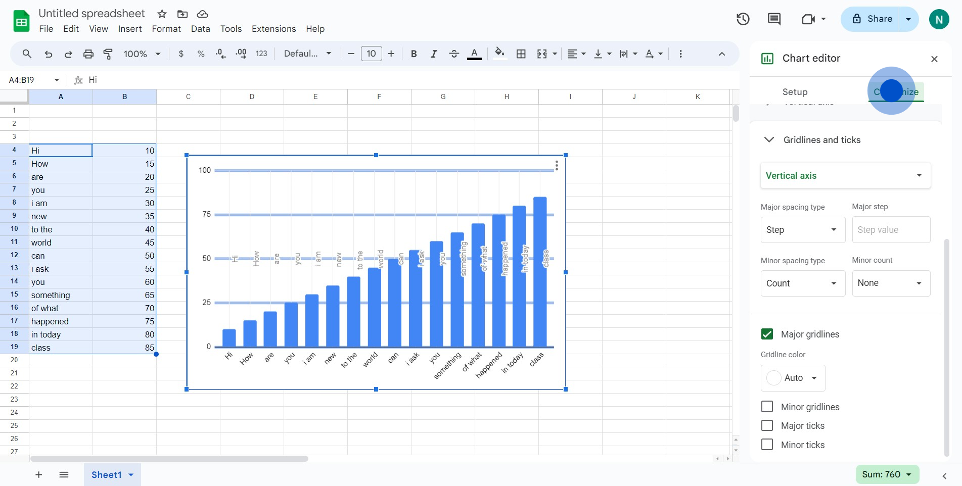This screenshot has width=962, height=486.
Task: Print the spreadsheet
Action: [x=88, y=54]
